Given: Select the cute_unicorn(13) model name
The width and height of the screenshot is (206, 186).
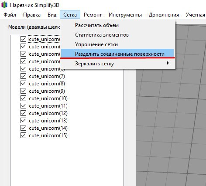Looking at the screenshot, I should [48, 121].
